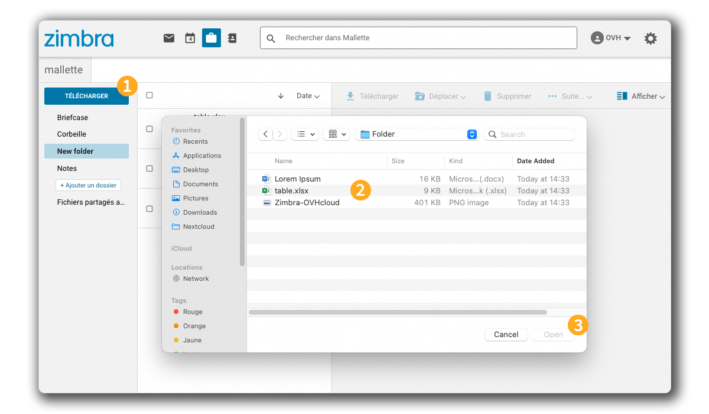Open the Suite overflow menu
The image size is (709, 414).
[x=569, y=95]
